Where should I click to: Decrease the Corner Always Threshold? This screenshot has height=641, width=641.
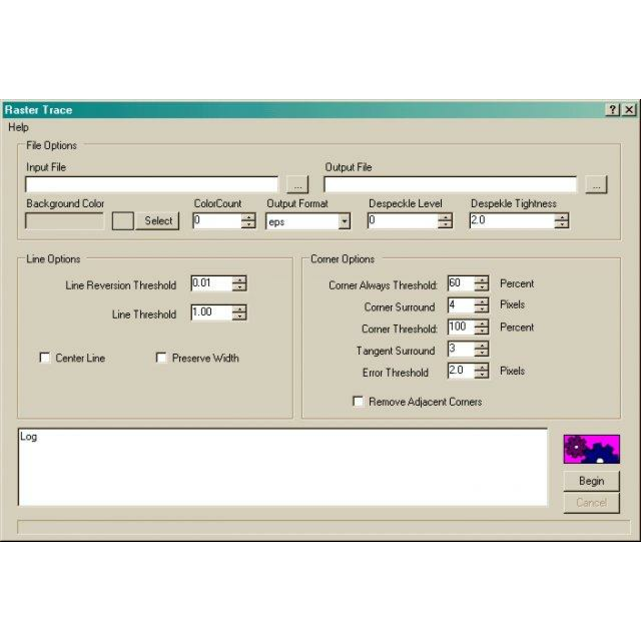[x=481, y=287]
